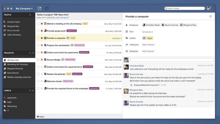Click the sync refresh icon in toolbar
The height and width of the screenshot is (124, 220).
coord(47,8)
